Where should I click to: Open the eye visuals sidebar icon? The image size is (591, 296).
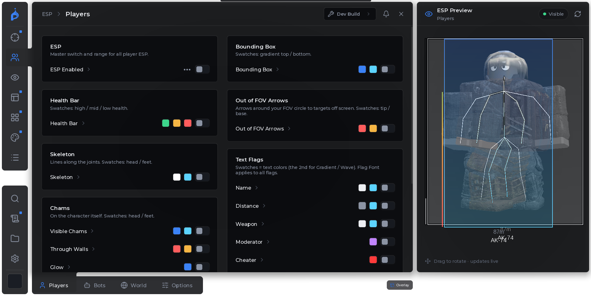coord(15,77)
